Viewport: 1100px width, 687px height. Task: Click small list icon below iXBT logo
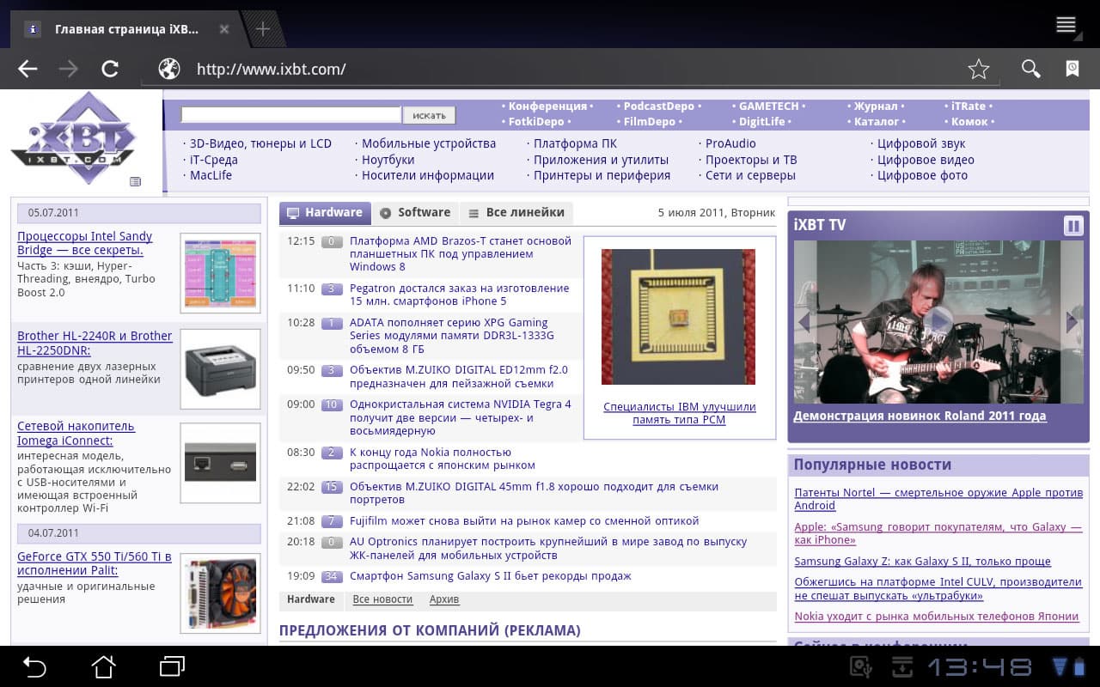[x=136, y=181]
